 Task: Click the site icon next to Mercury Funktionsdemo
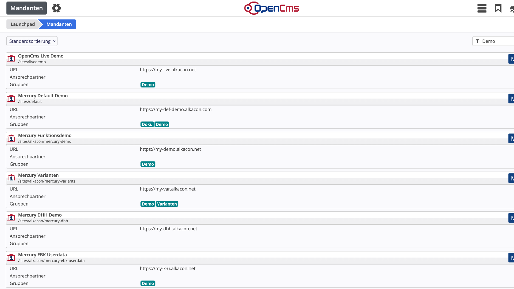11,138
